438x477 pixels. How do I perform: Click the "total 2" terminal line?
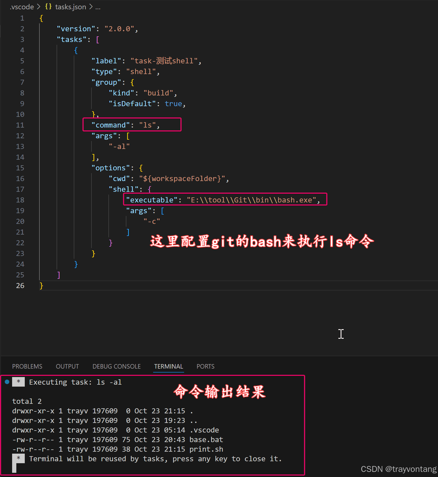pyautogui.click(x=27, y=401)
